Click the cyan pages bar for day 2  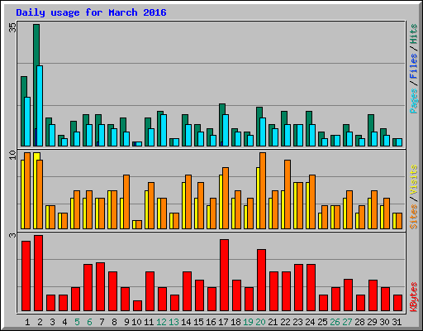point(40,106)
